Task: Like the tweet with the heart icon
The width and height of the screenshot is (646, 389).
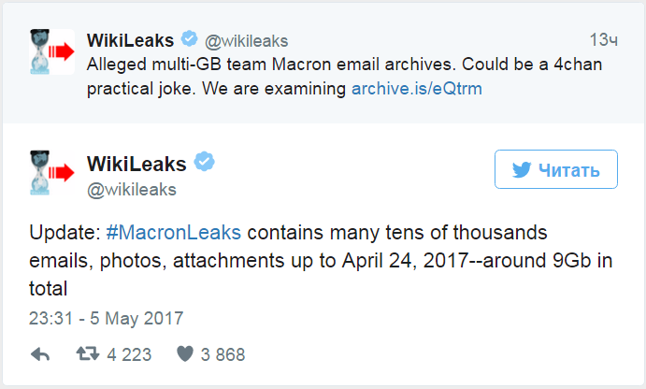Action: pyautogui.click(x=182, y=354)
